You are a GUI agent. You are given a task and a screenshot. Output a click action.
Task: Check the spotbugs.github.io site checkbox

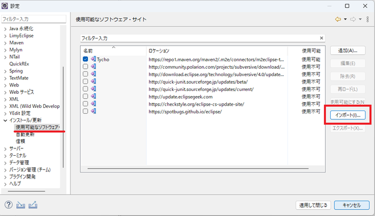[86, 111]
